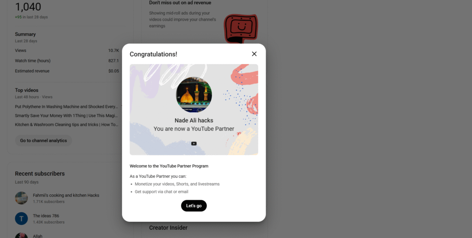This screenshot has height=238, width=472.
Task: Click the Fahmii's cooking and kitchen Hacks avatar
Action: point(21,198)
